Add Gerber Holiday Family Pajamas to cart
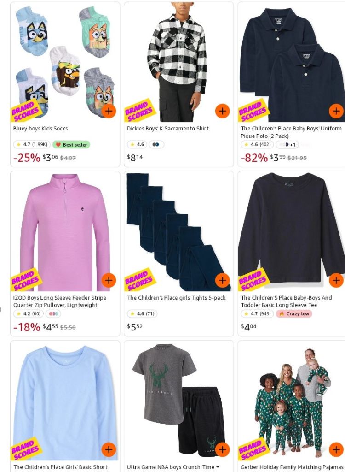This screenshot has height=472, width=345. pos(336,449)
